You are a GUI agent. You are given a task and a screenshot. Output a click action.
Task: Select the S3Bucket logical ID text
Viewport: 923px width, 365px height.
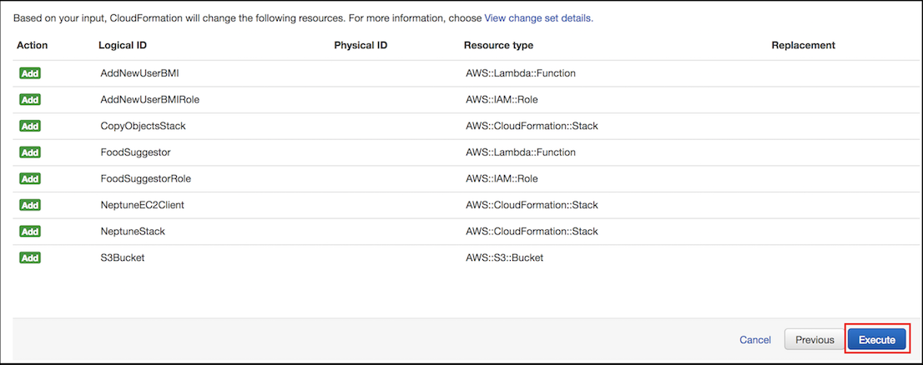123,257
